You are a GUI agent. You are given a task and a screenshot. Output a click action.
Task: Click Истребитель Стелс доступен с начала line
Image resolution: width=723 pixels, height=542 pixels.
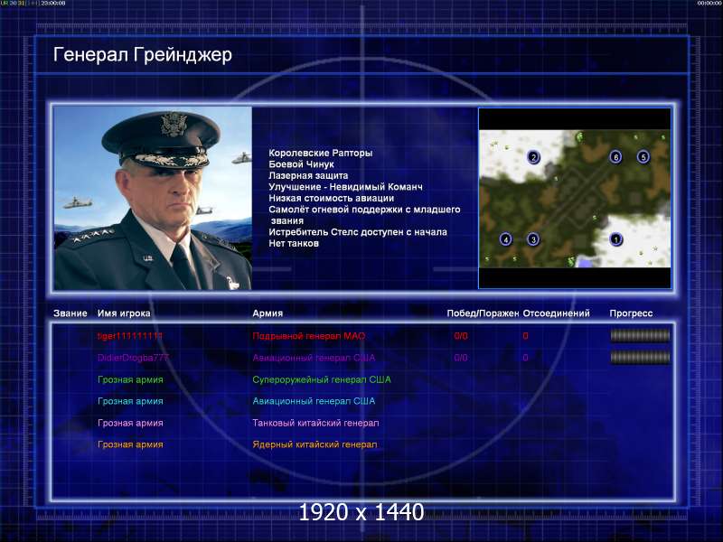[358, 232]
